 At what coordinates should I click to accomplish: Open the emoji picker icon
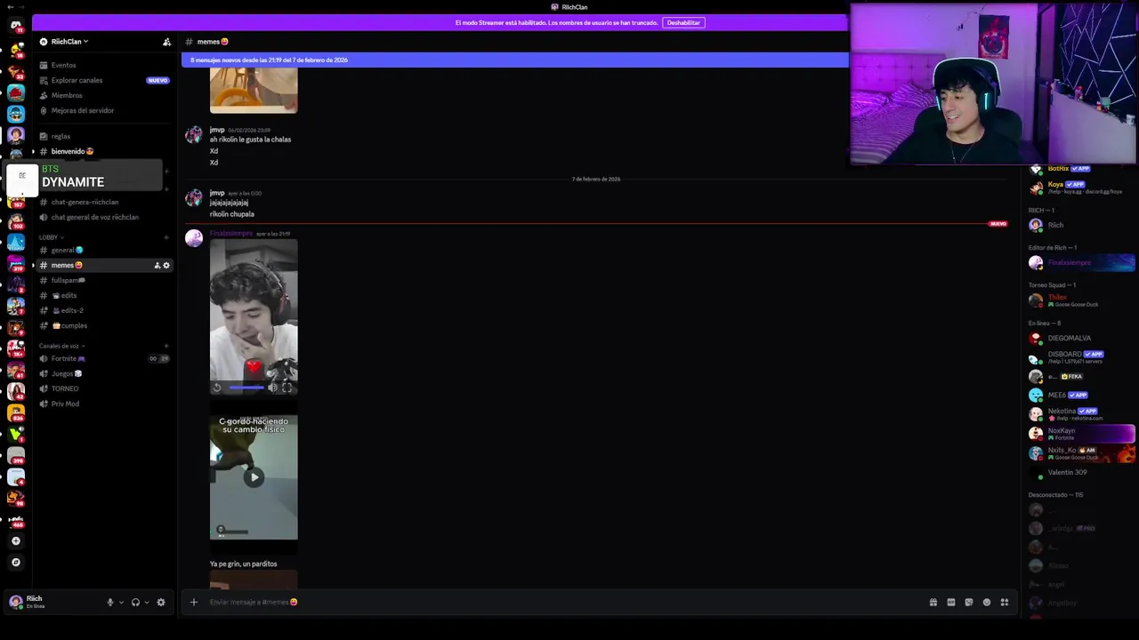click(x=986, y=602)
